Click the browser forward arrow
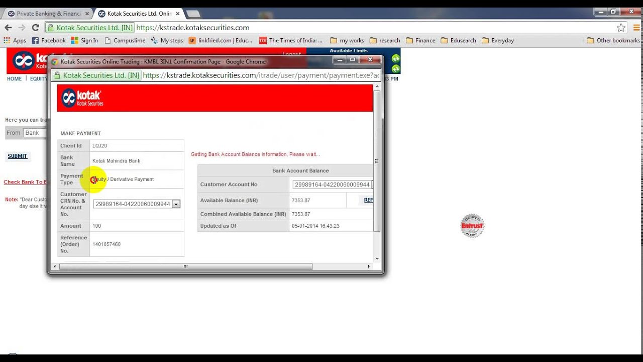Image resolution: width=643 pixels, height=362 pixels. (x=22, y=28)
